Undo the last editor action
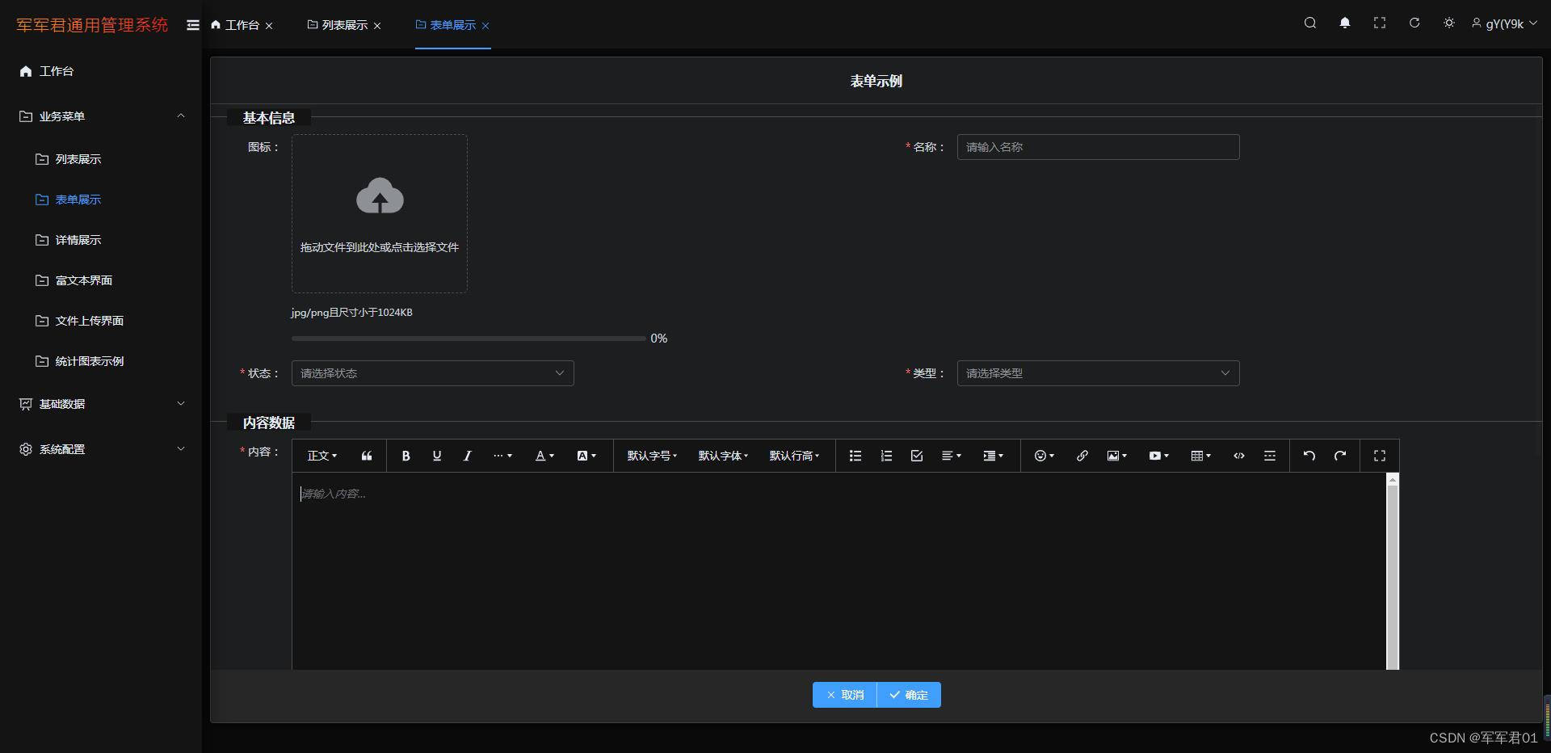 click(x=1309, y=456)
